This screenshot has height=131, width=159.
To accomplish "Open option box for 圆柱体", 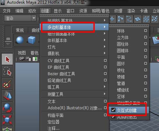I will point(146,44).
